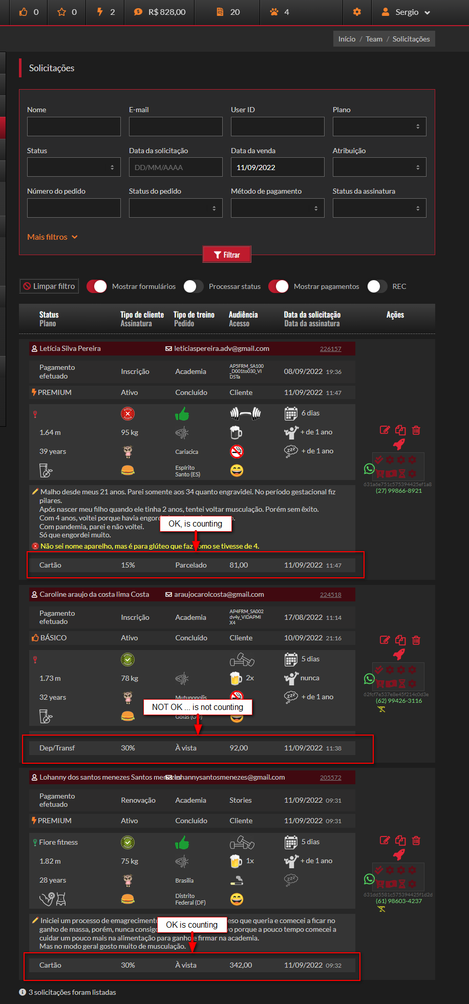
Task: Open request link 226157
Action: tap(330, 349)
